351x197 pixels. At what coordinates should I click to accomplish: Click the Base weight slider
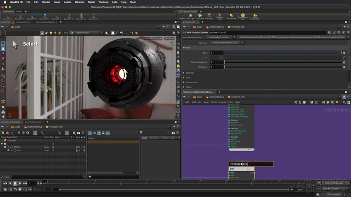tap(282, 53)
